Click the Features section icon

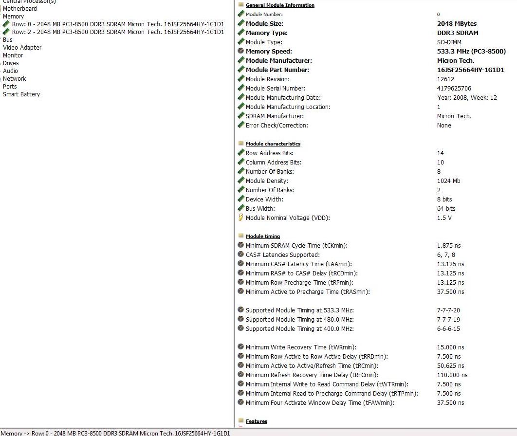(x=241, y=420)
